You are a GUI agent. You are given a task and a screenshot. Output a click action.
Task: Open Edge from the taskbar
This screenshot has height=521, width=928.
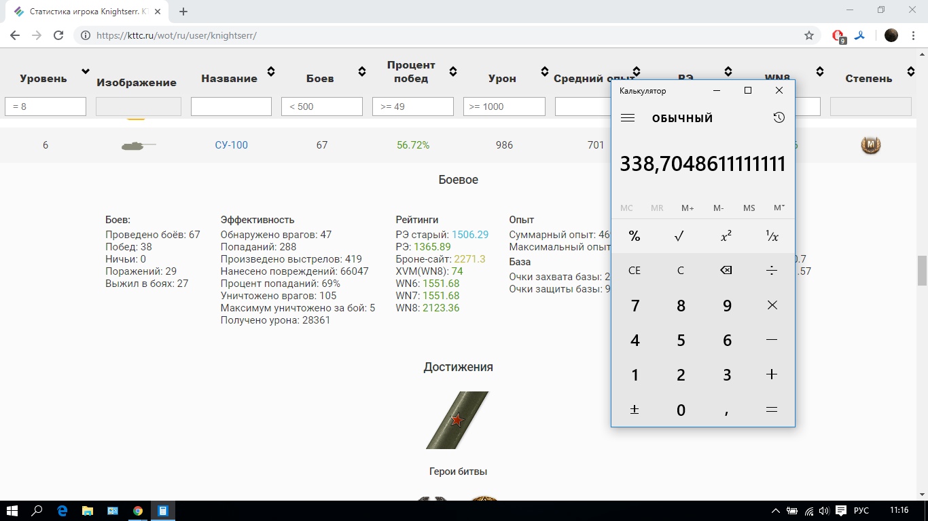pos(63,511)
